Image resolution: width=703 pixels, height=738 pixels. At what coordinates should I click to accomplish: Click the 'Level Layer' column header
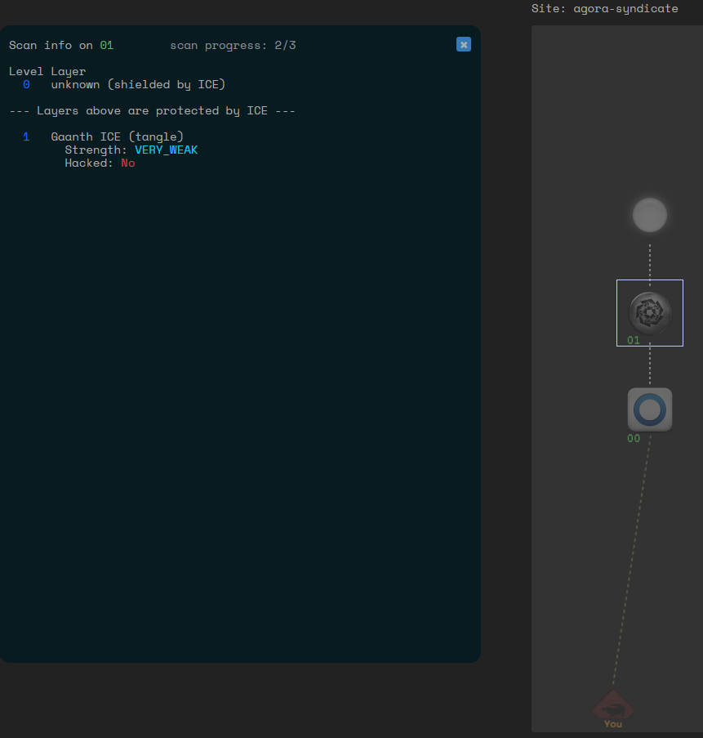pyautogui.click(x=47, y=72)
